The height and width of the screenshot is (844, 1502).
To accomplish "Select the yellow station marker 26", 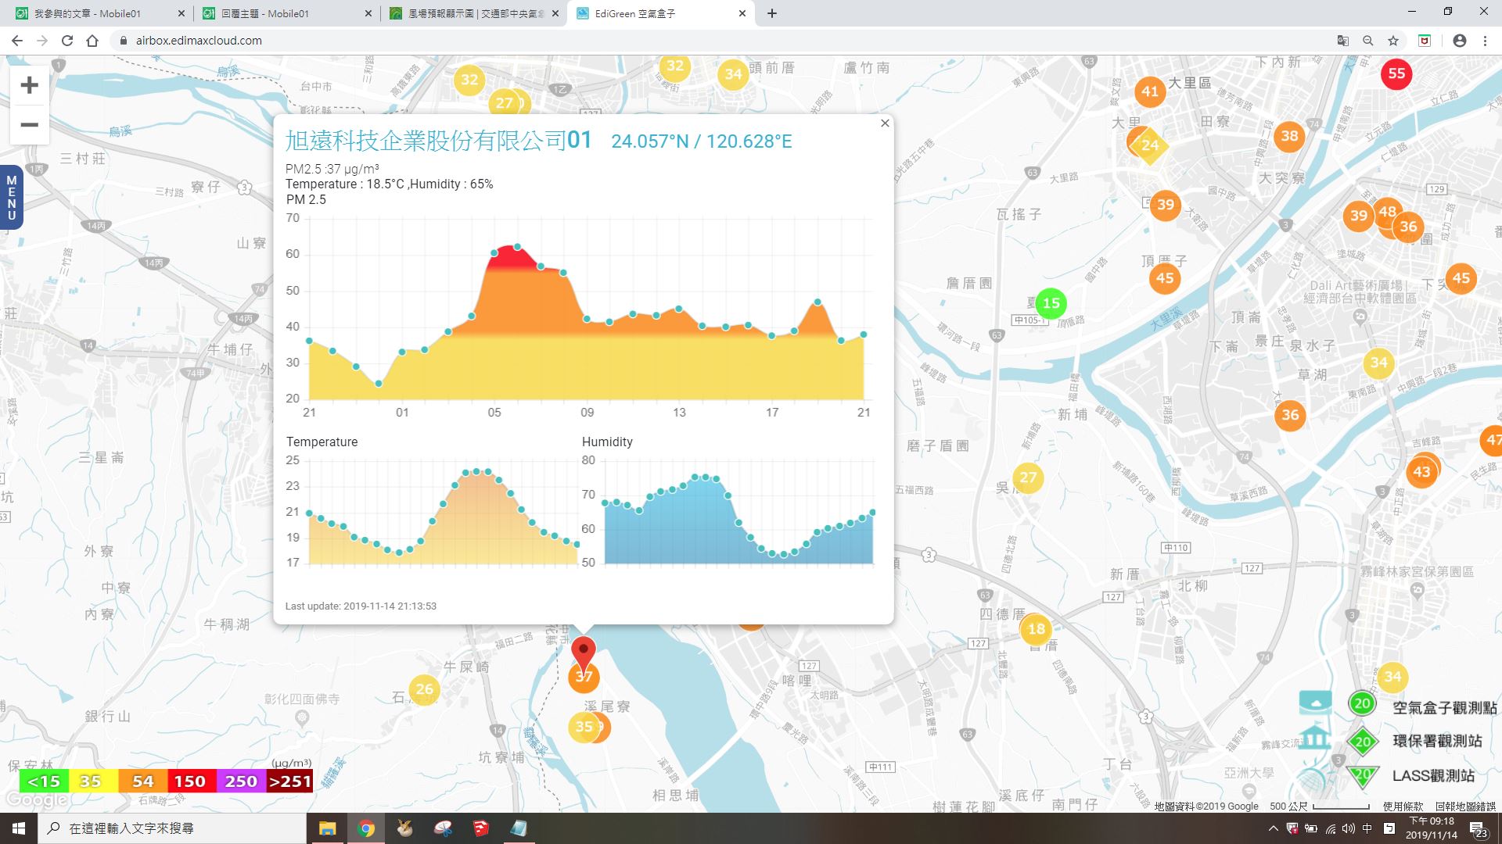I will tap(424, 689).
